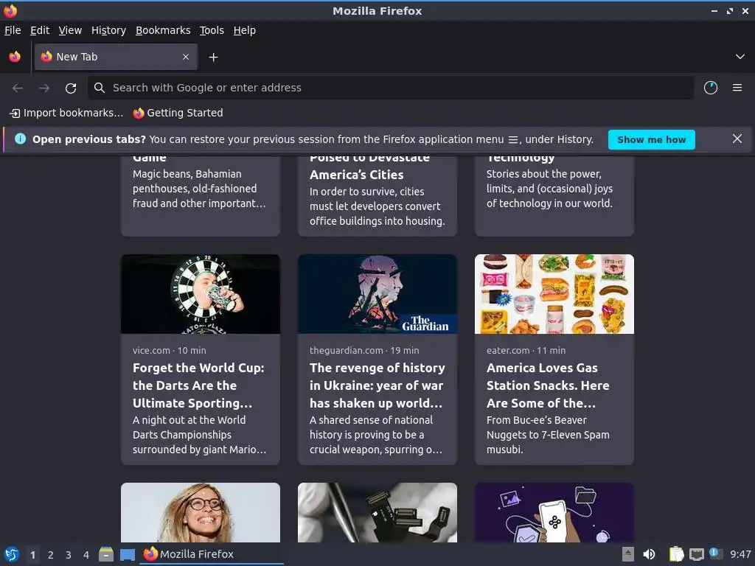This screenshot has width=755, height=566.
Task: Open gas station snacks article image
Action: pyautogui.click(x=554, y=293)
